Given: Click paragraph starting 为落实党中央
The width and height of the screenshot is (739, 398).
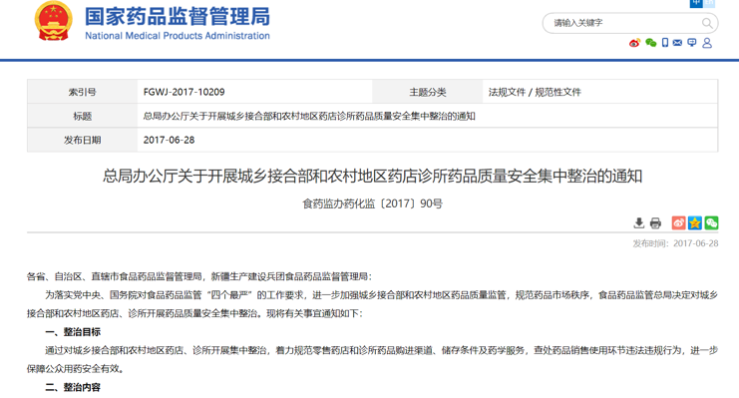Looking at the screenshot, I should 372,304.
